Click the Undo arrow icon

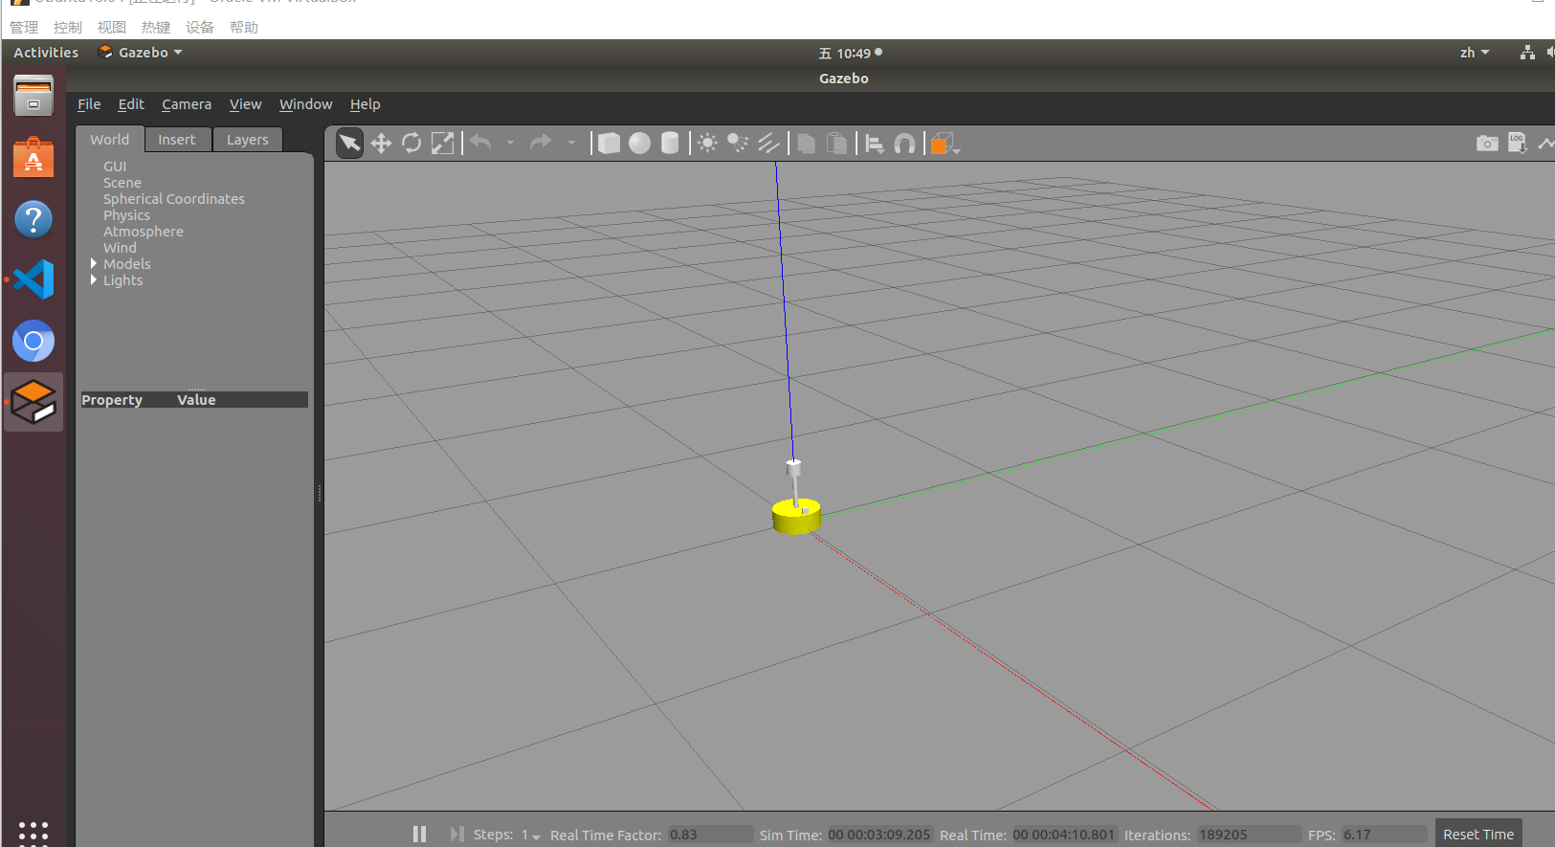pos(480,144)
